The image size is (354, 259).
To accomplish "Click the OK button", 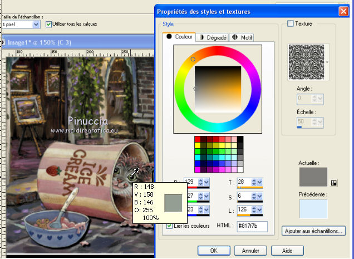I will [214, 251].
